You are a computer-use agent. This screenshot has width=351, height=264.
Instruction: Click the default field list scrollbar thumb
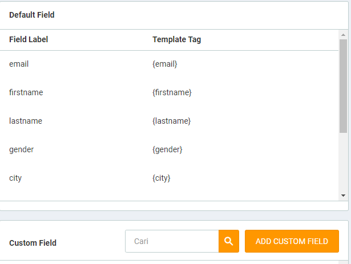coord(342,86)
